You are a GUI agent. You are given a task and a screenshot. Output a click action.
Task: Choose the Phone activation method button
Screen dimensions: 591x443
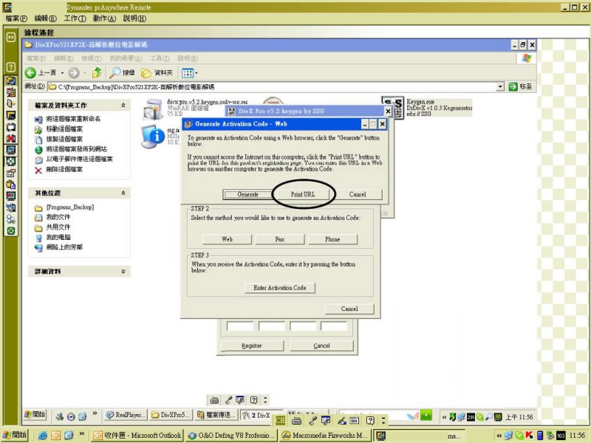tap(332, 239)
